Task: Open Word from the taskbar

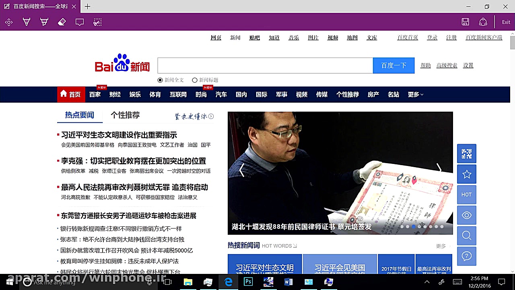Action: point(288,282)
